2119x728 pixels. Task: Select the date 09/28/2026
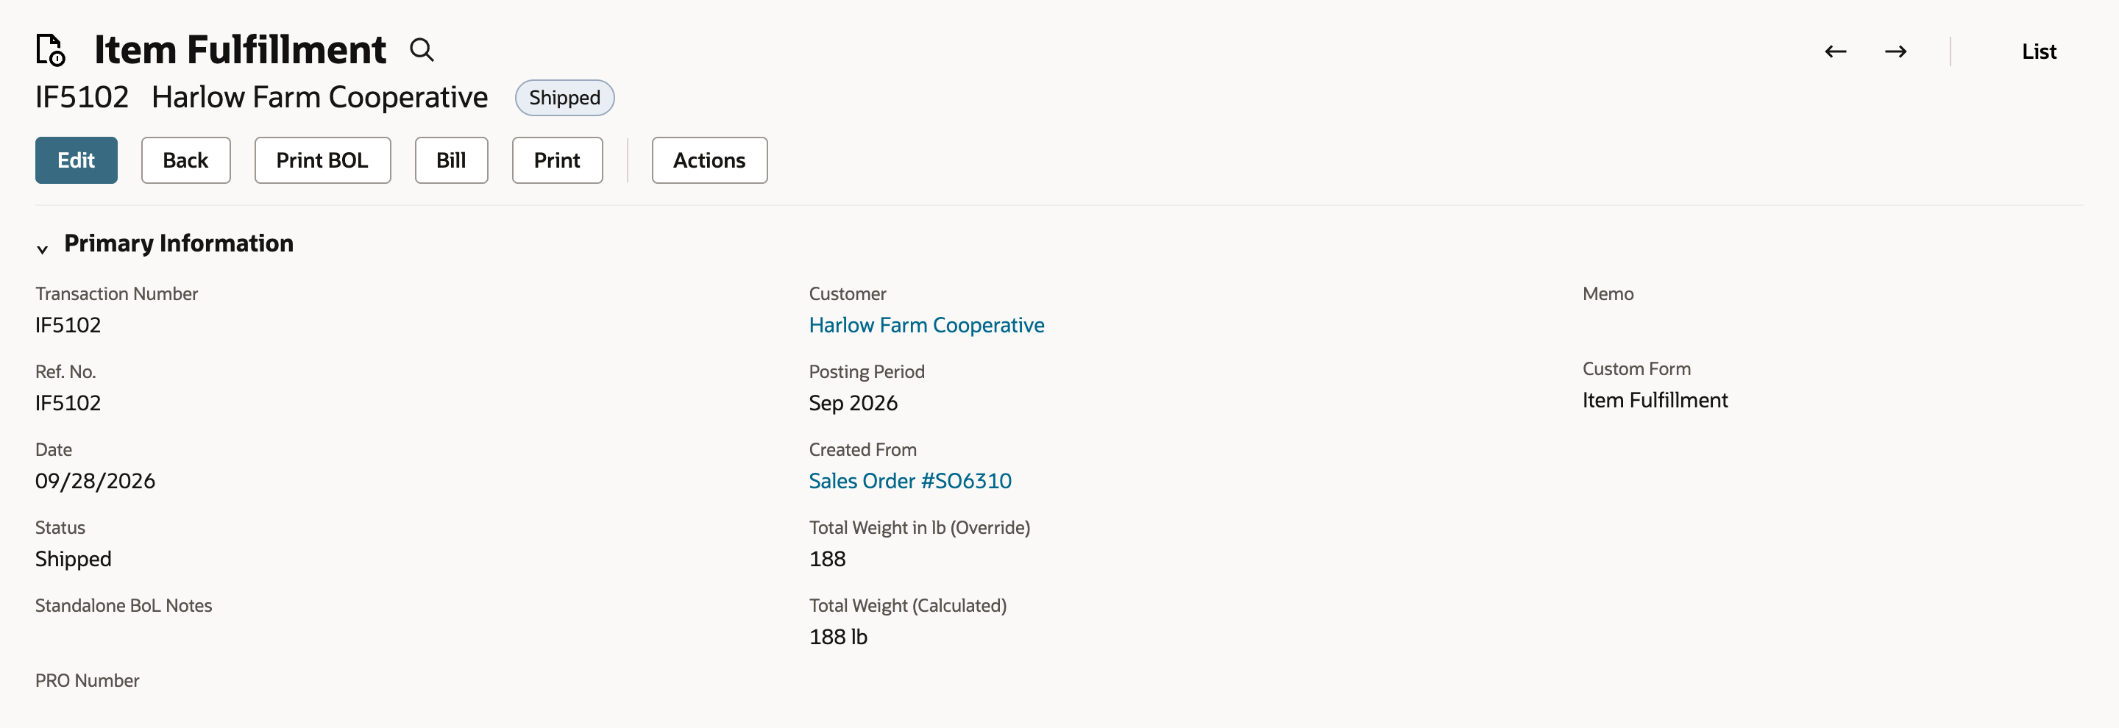[96, 481]
